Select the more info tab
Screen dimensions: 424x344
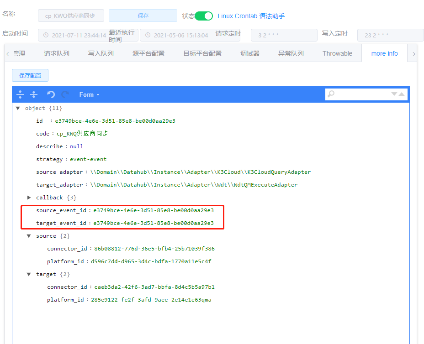tap(385, 53)
